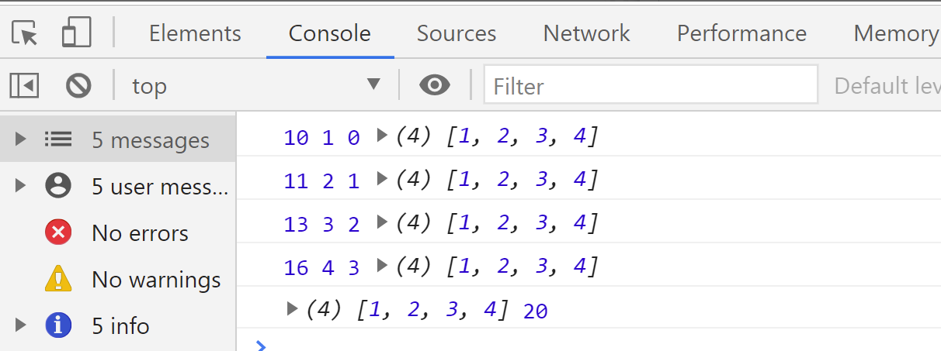This screenshot has width=941, height=351.
Task: Clear the console log
Action: coord(78,85)
